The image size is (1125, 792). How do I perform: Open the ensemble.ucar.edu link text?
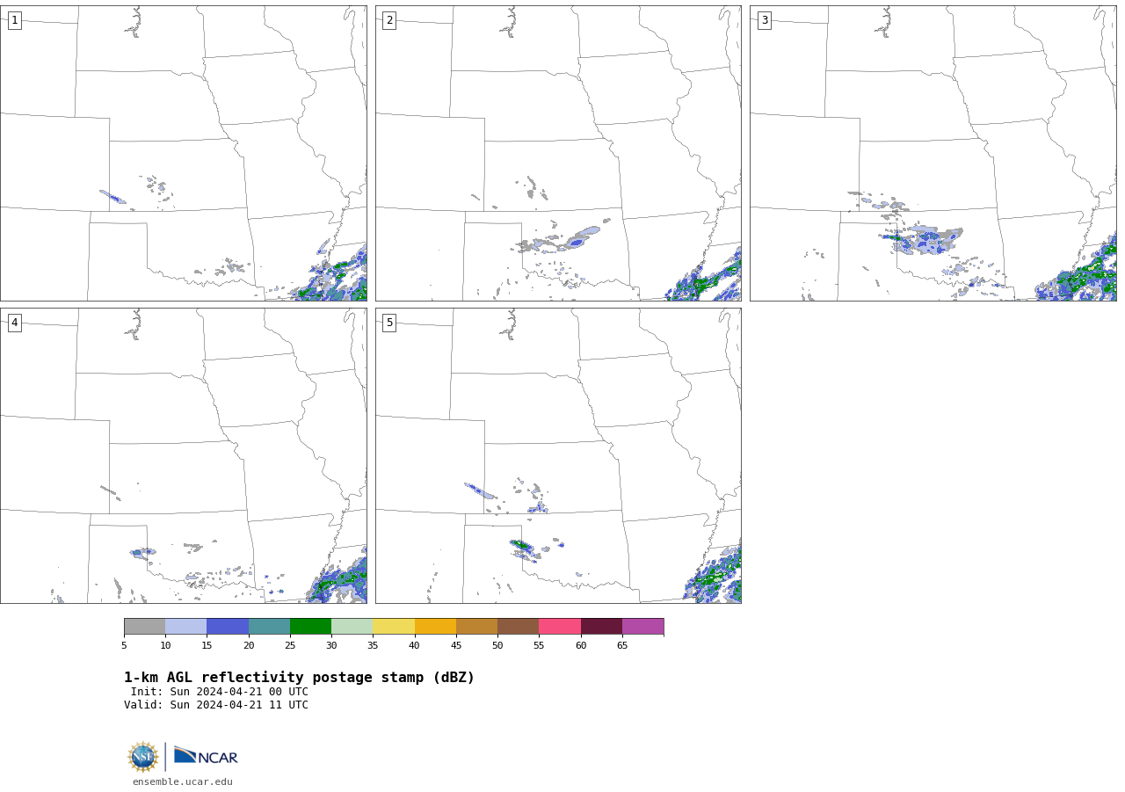click(x=183, y=781)
